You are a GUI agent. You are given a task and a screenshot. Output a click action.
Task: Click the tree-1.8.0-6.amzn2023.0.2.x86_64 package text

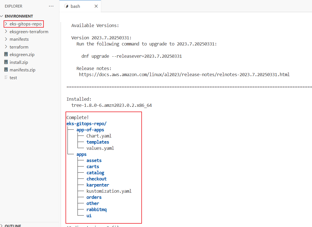coord(112,105)
